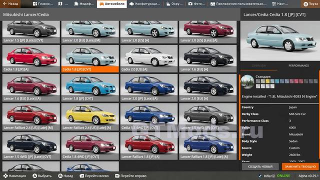Open the map tab with the map icon
Viewport: 320px width, 180px height.
(x=63, y=4)
